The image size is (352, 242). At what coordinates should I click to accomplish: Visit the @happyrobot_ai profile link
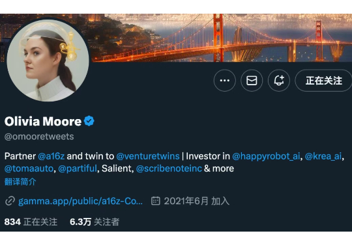[x=266, y=156]
